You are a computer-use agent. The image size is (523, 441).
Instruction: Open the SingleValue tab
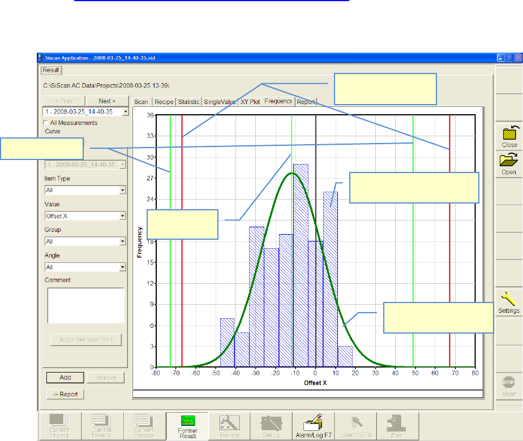pyautogui.click(x=220, y=102)
